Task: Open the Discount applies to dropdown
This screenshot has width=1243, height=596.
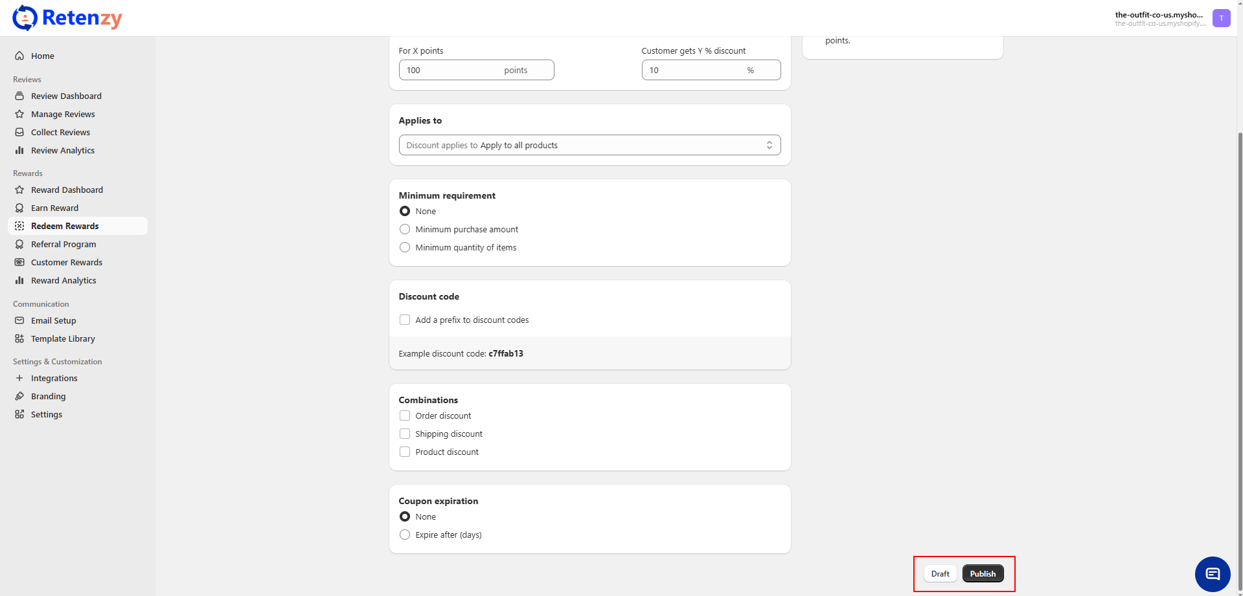Action: coord(589,145)
